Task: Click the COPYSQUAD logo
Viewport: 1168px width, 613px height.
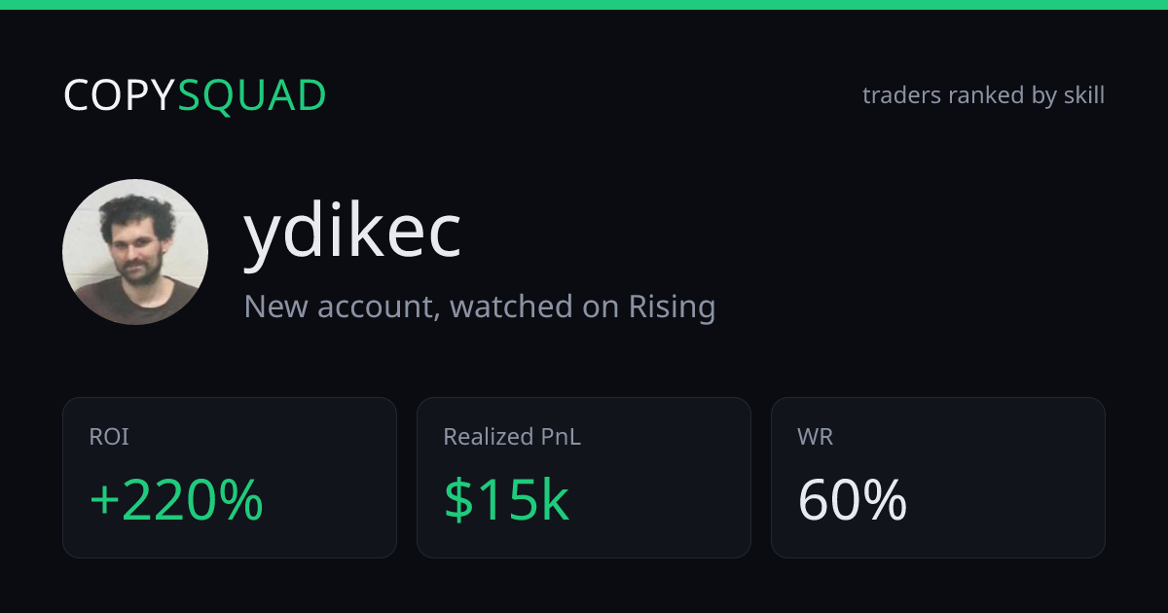Action: (x=195, y=95)
